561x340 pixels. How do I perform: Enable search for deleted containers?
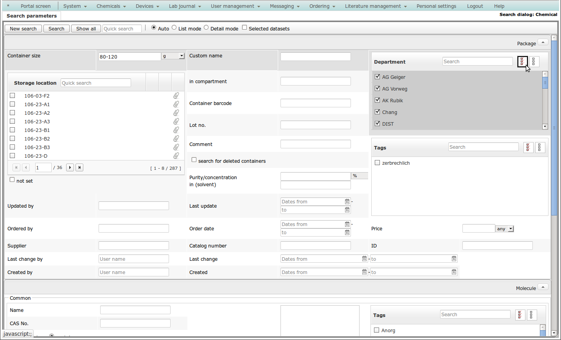[x=194, y=160]
